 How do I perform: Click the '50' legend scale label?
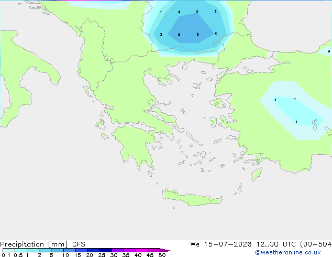coord(162,255)
